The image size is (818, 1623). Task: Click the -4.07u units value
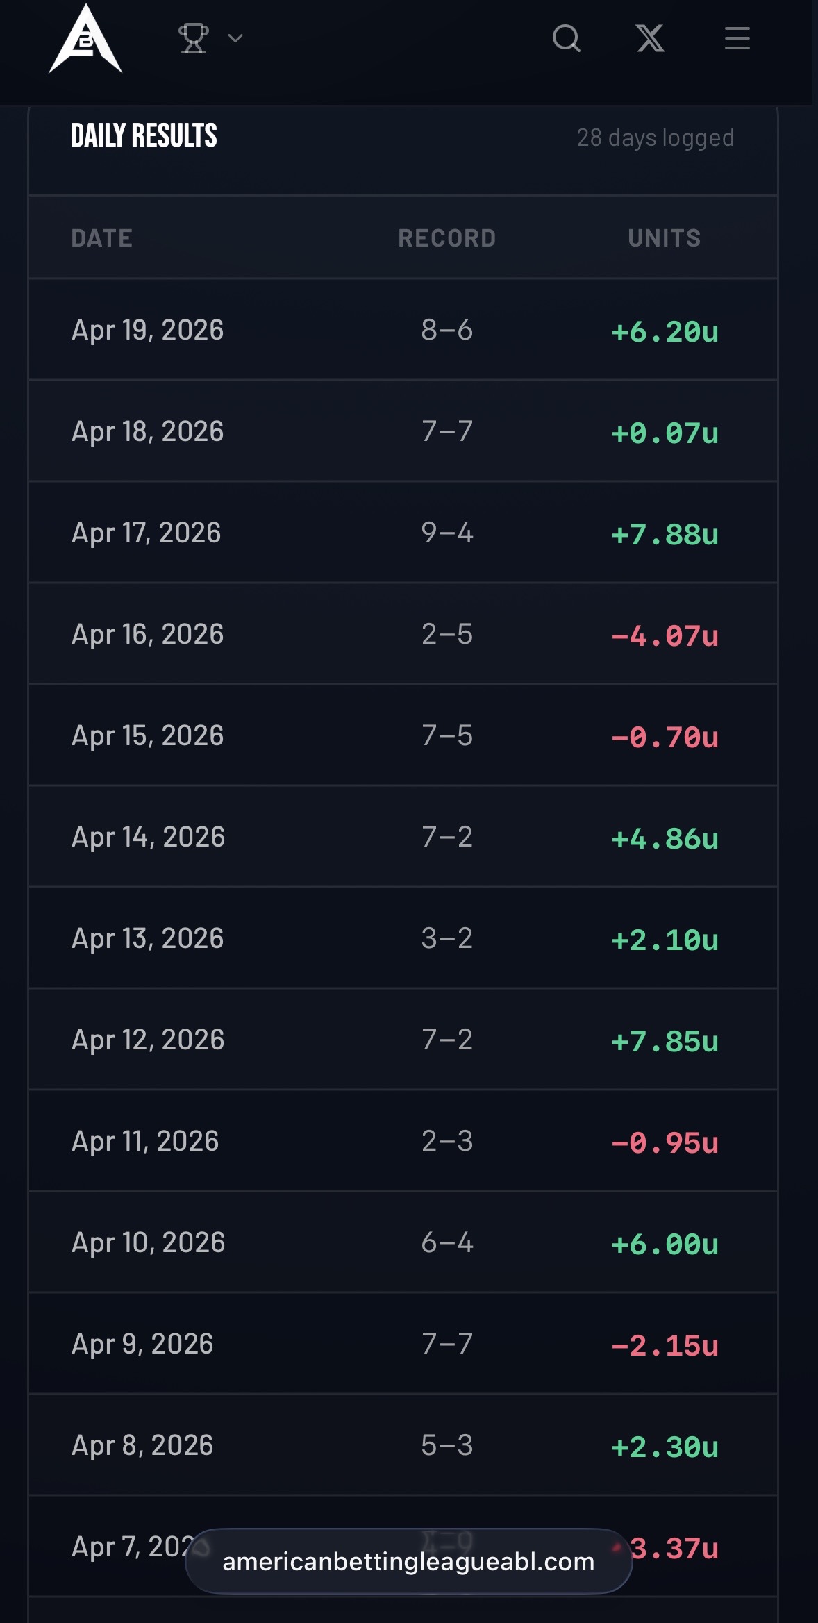click(x=665, y=635)
